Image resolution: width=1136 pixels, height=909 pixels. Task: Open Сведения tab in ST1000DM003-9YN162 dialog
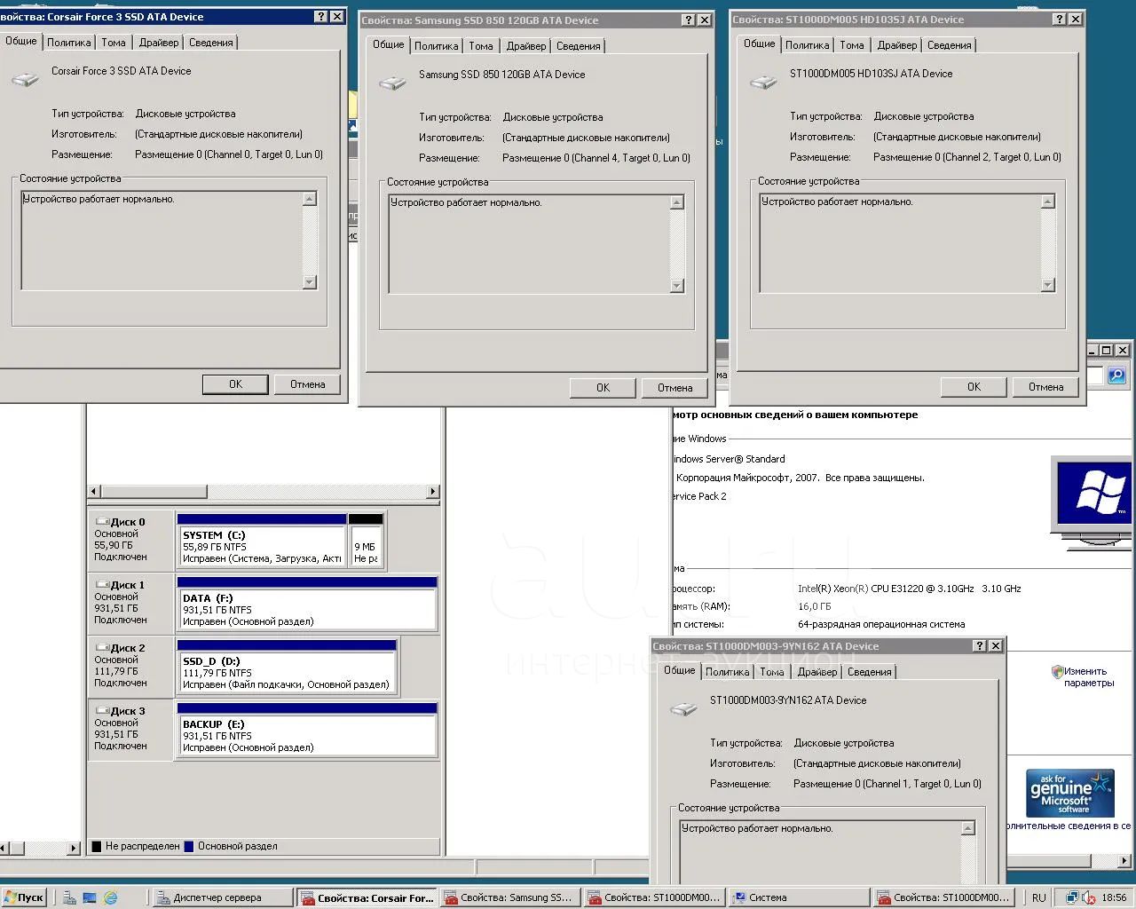pyautogui.click(x=870, y=672)
